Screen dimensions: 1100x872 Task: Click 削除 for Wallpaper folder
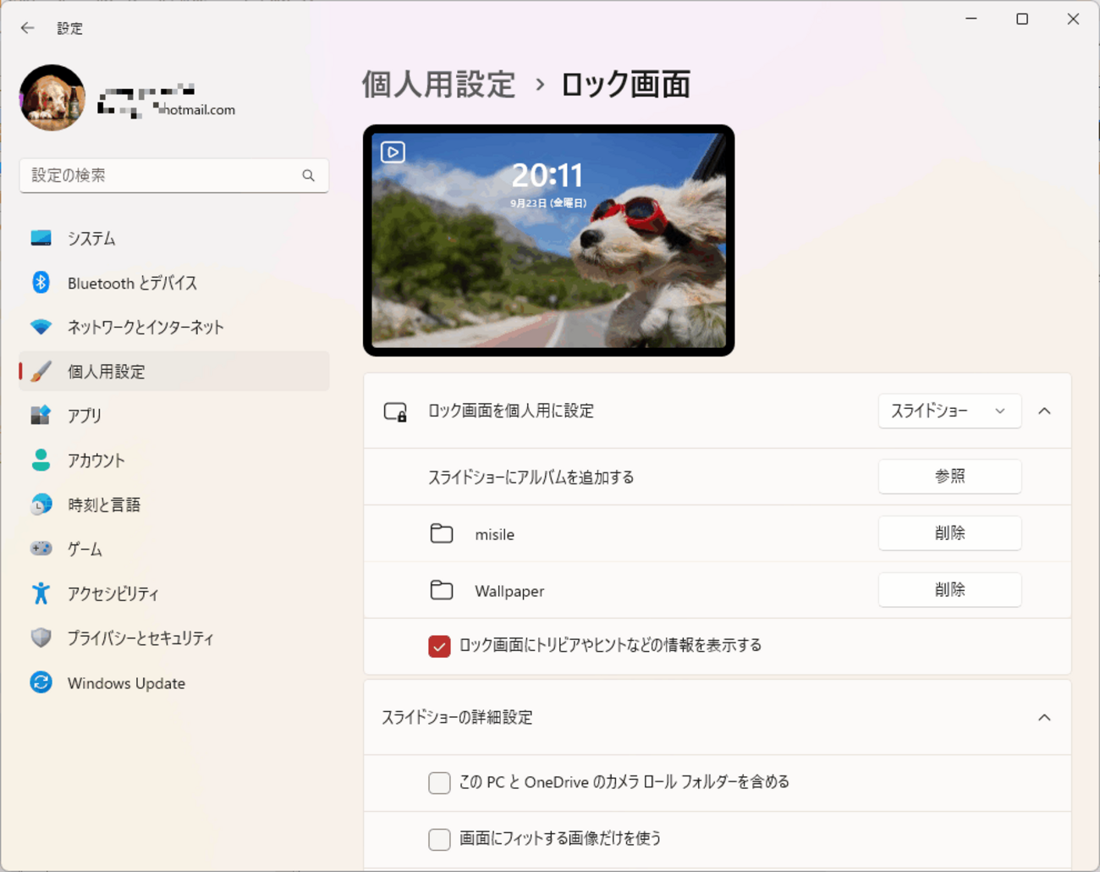(x=949, y=590)
